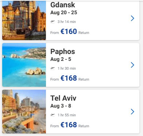
Task: Click the Aug 2 - 5 dates
Action: [61, 59]
